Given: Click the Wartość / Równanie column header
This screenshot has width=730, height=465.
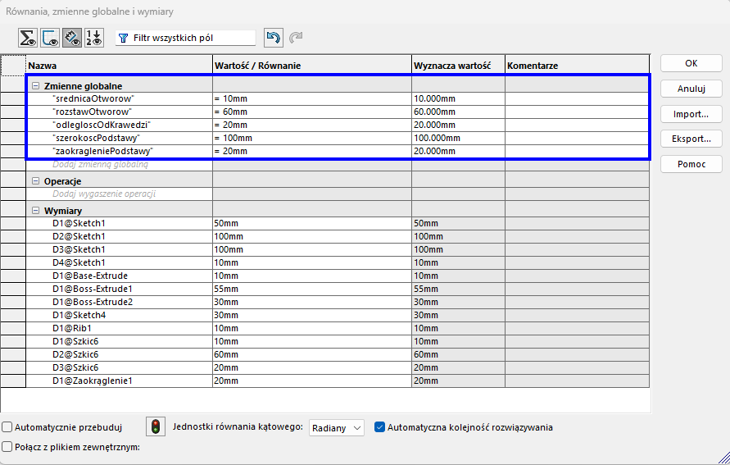Looking at the screenshot, I should click(311, 65).
